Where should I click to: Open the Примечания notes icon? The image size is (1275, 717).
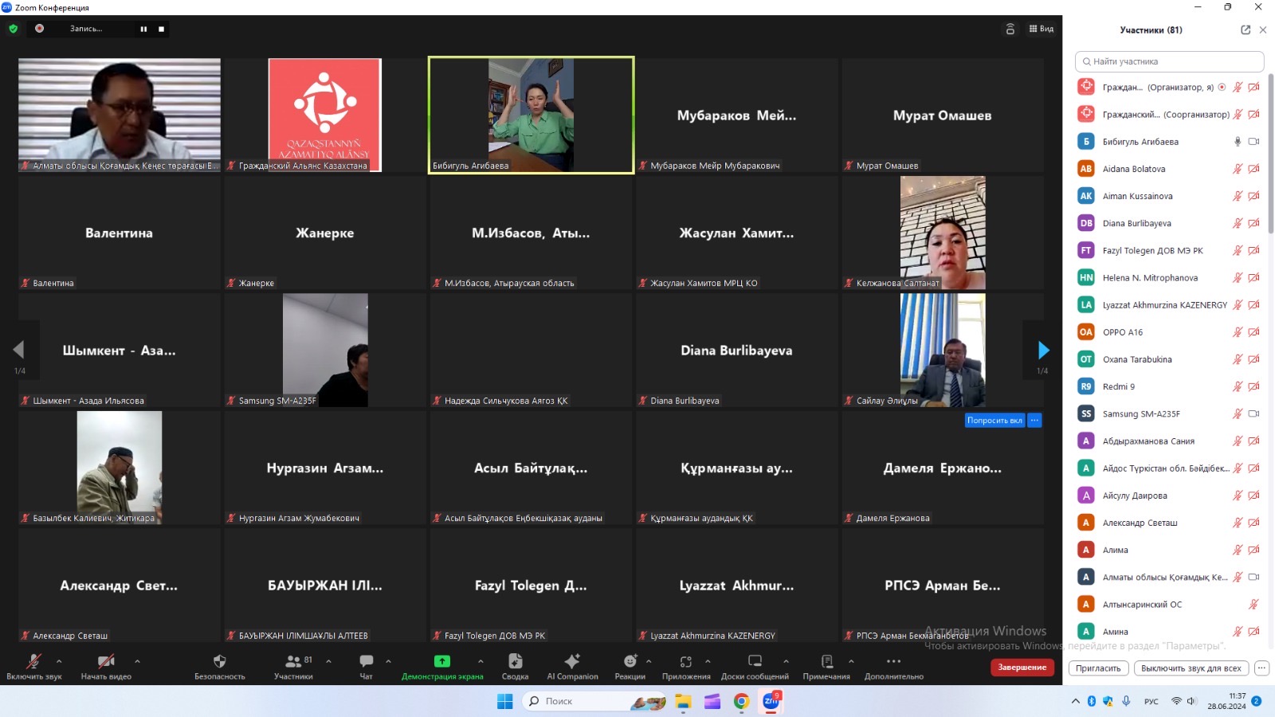(x=826, y=661)
